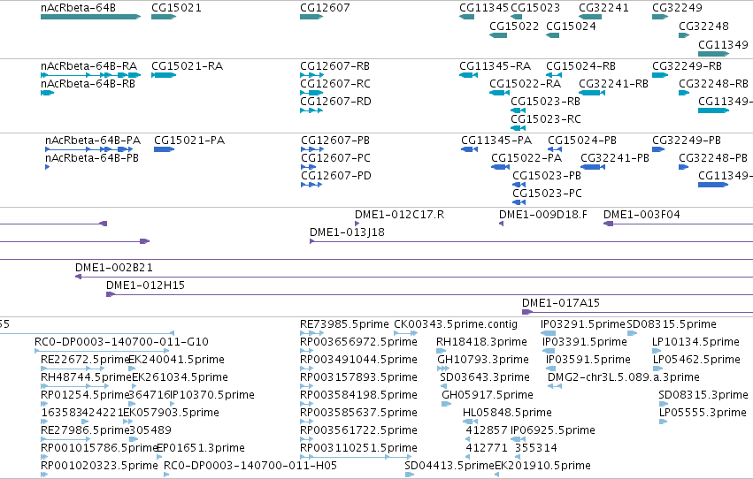Click EST RC0-DP0003-140700-011-G10

click(121, 342)
